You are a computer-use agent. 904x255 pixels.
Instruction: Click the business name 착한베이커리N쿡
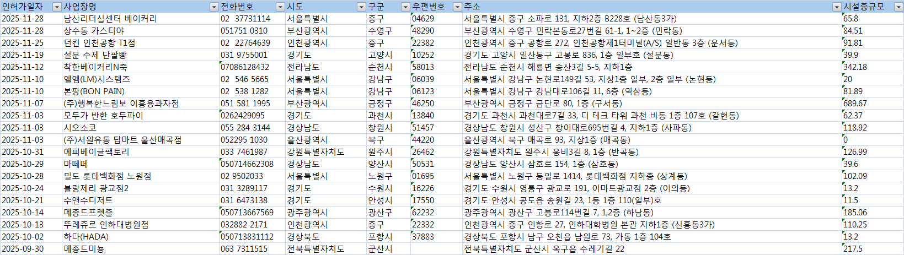point(141,67)
